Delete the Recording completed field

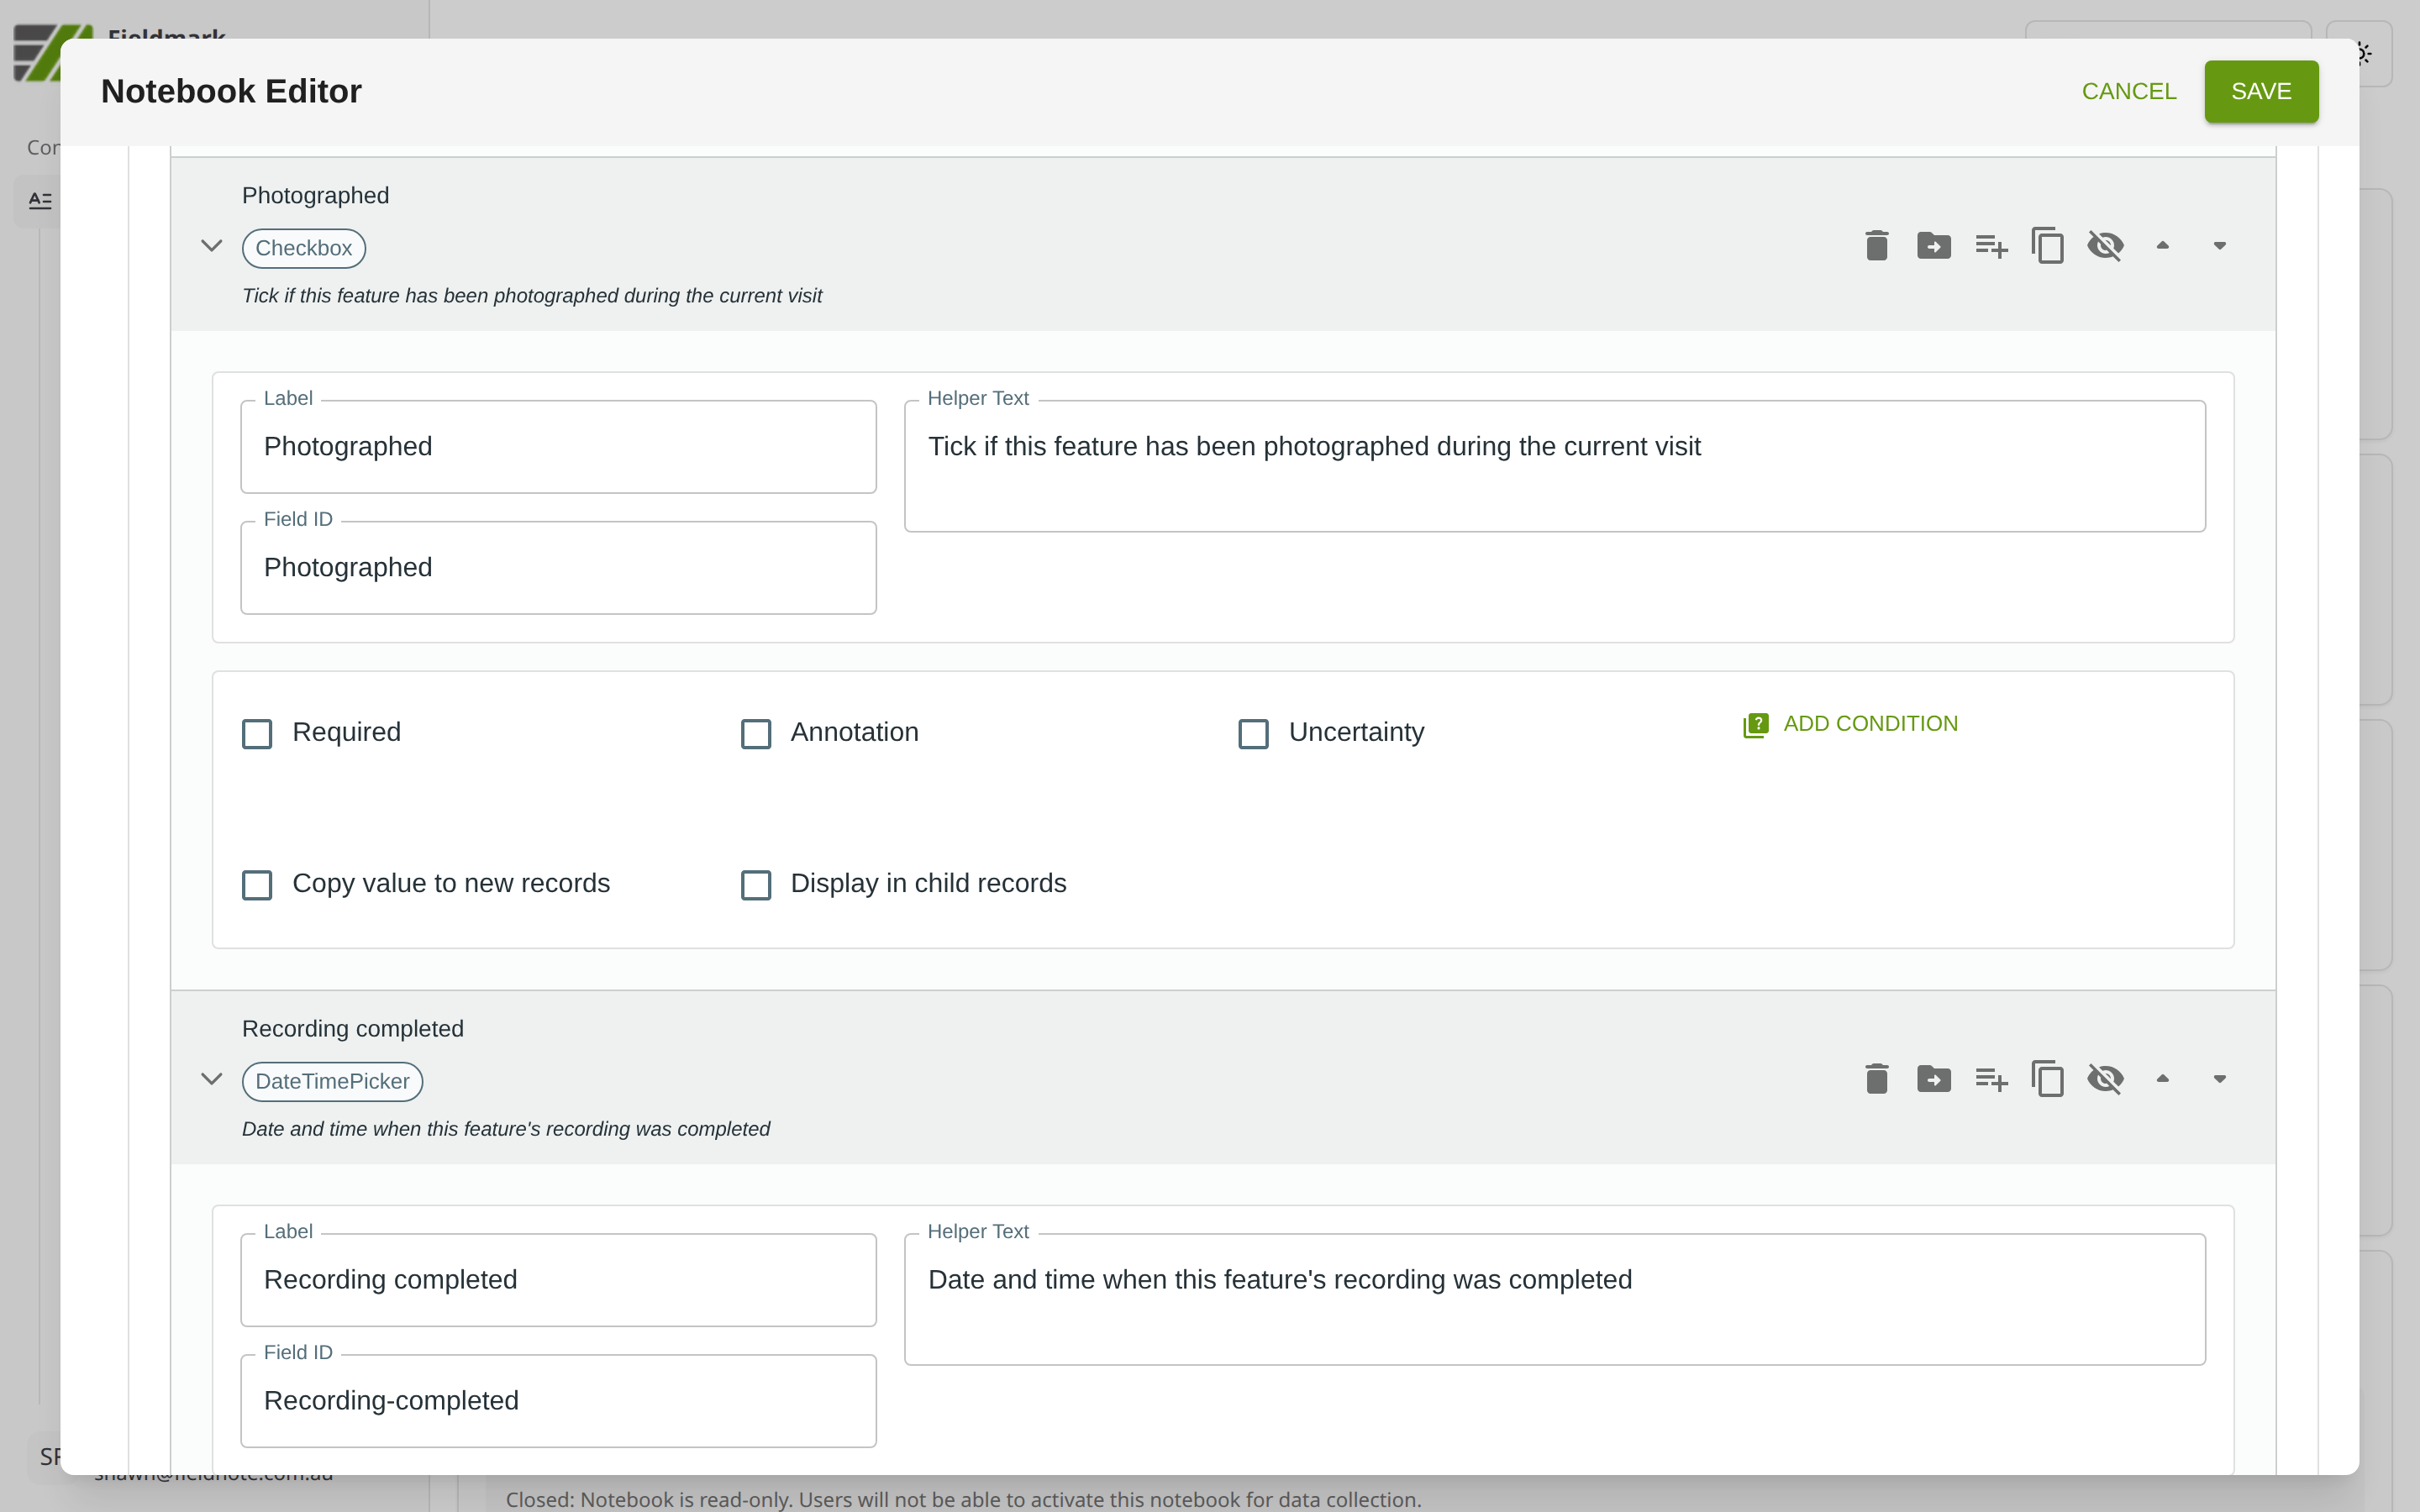1876,1079
